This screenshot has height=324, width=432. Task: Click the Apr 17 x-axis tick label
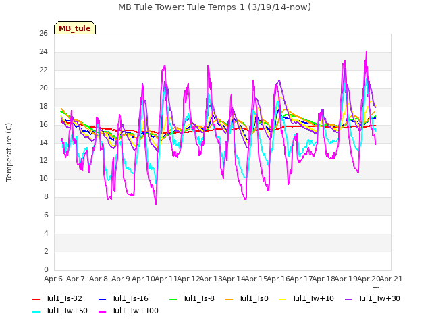click(x=301, y=279)
